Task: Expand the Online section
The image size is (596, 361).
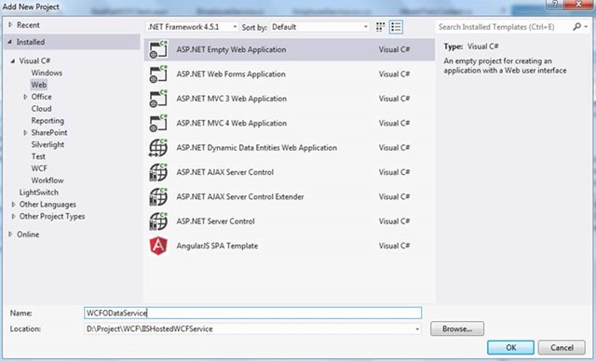Action: (10, 234)
